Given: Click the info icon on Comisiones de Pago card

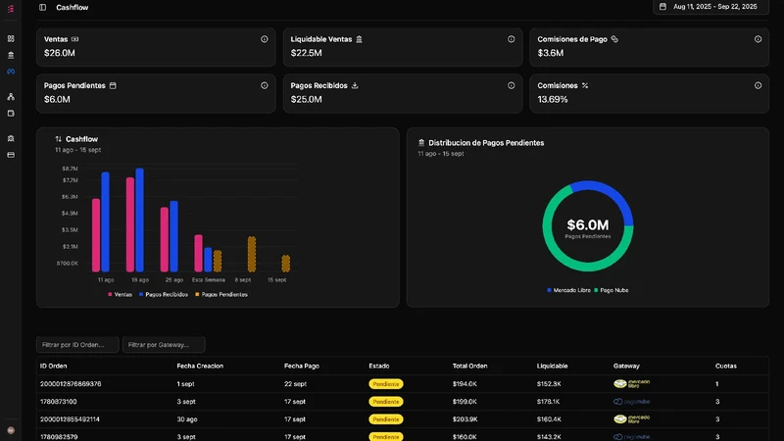Looking at the screenshot, I should coord(758,39).
